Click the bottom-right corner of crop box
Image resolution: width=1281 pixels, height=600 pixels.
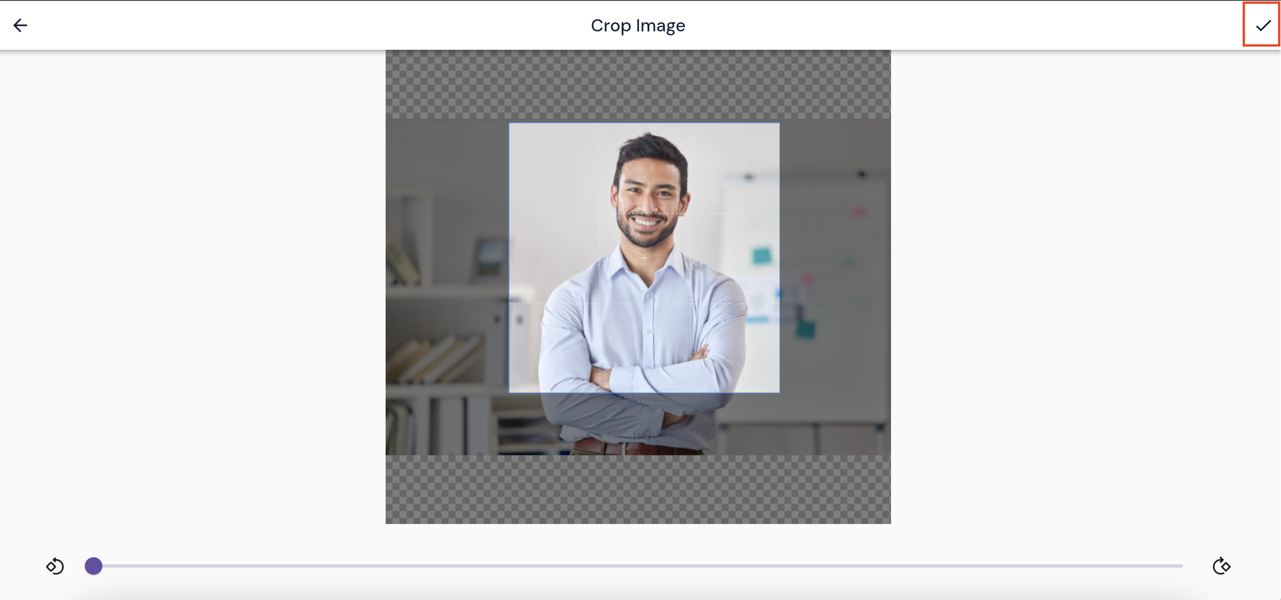pyautogui.click(x=779, y=393)
